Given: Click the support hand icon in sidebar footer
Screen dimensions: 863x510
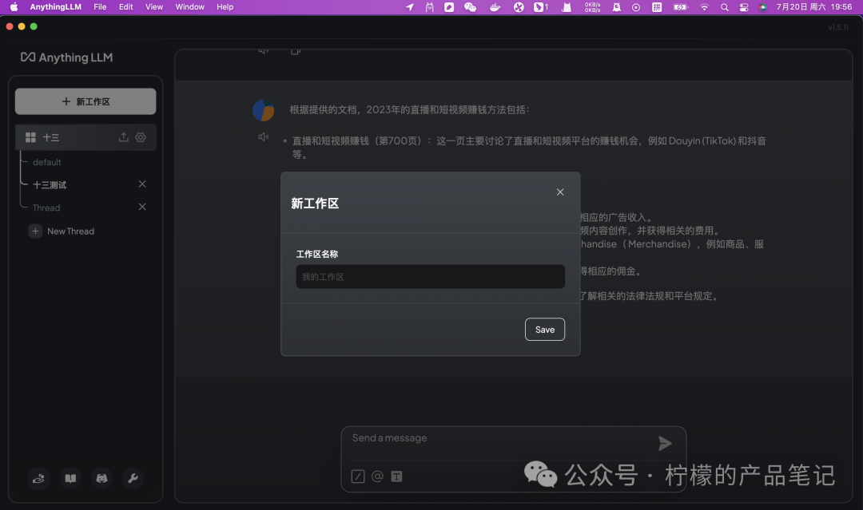Looking at the screenshot, I should coord(38,478).
